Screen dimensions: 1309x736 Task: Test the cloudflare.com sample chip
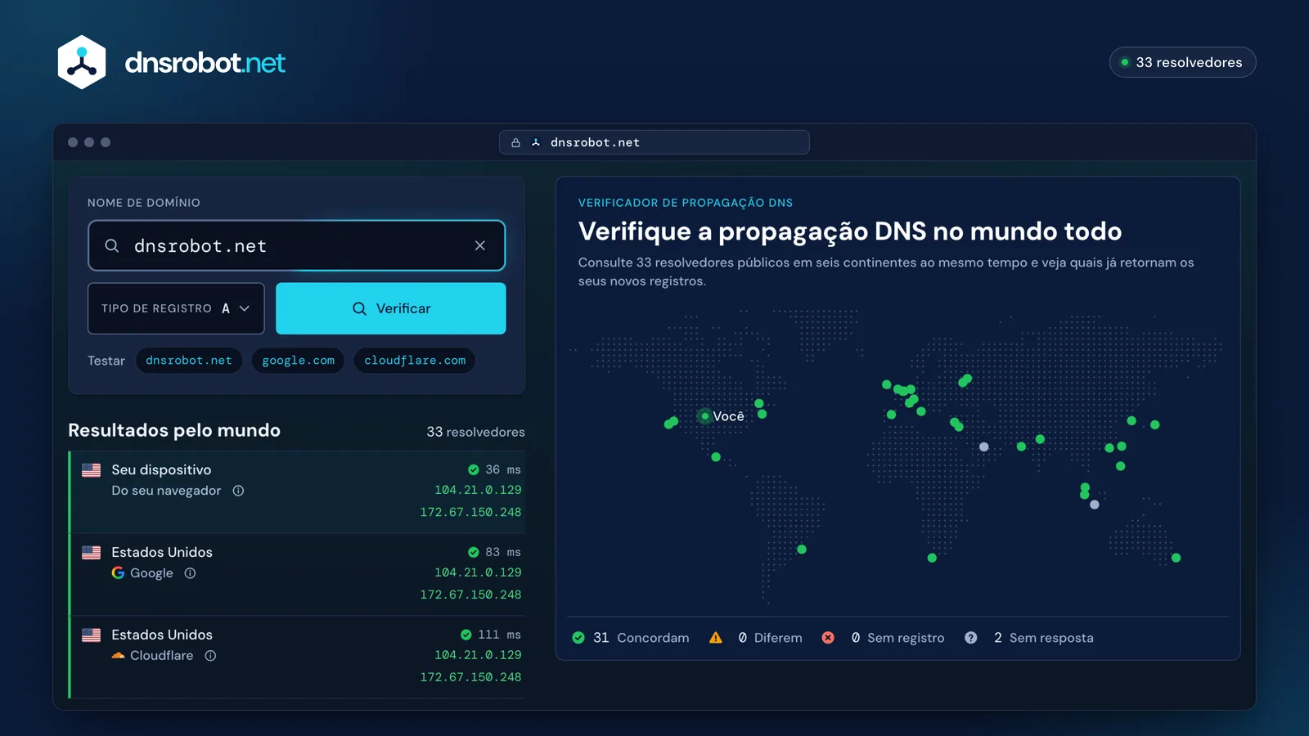(415, 361)
